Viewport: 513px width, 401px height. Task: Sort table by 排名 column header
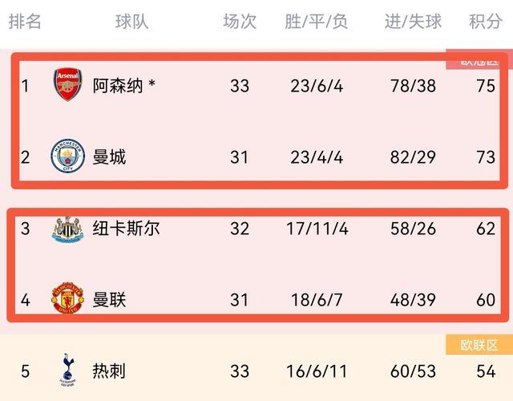click(x=25, y=22)
